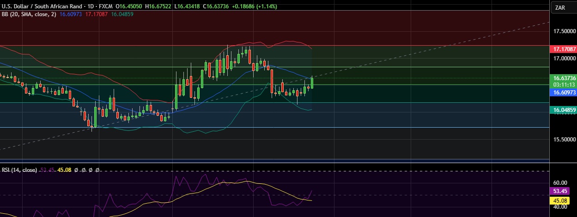
Task: Click the red 17.17087 price axis label
Action: (564, 49)
